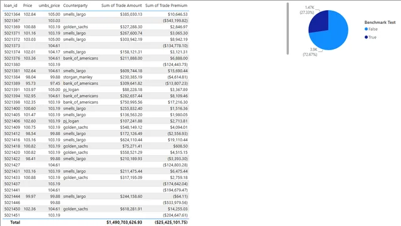Select Price 98.54 in row 5021412

click(31, 134)
